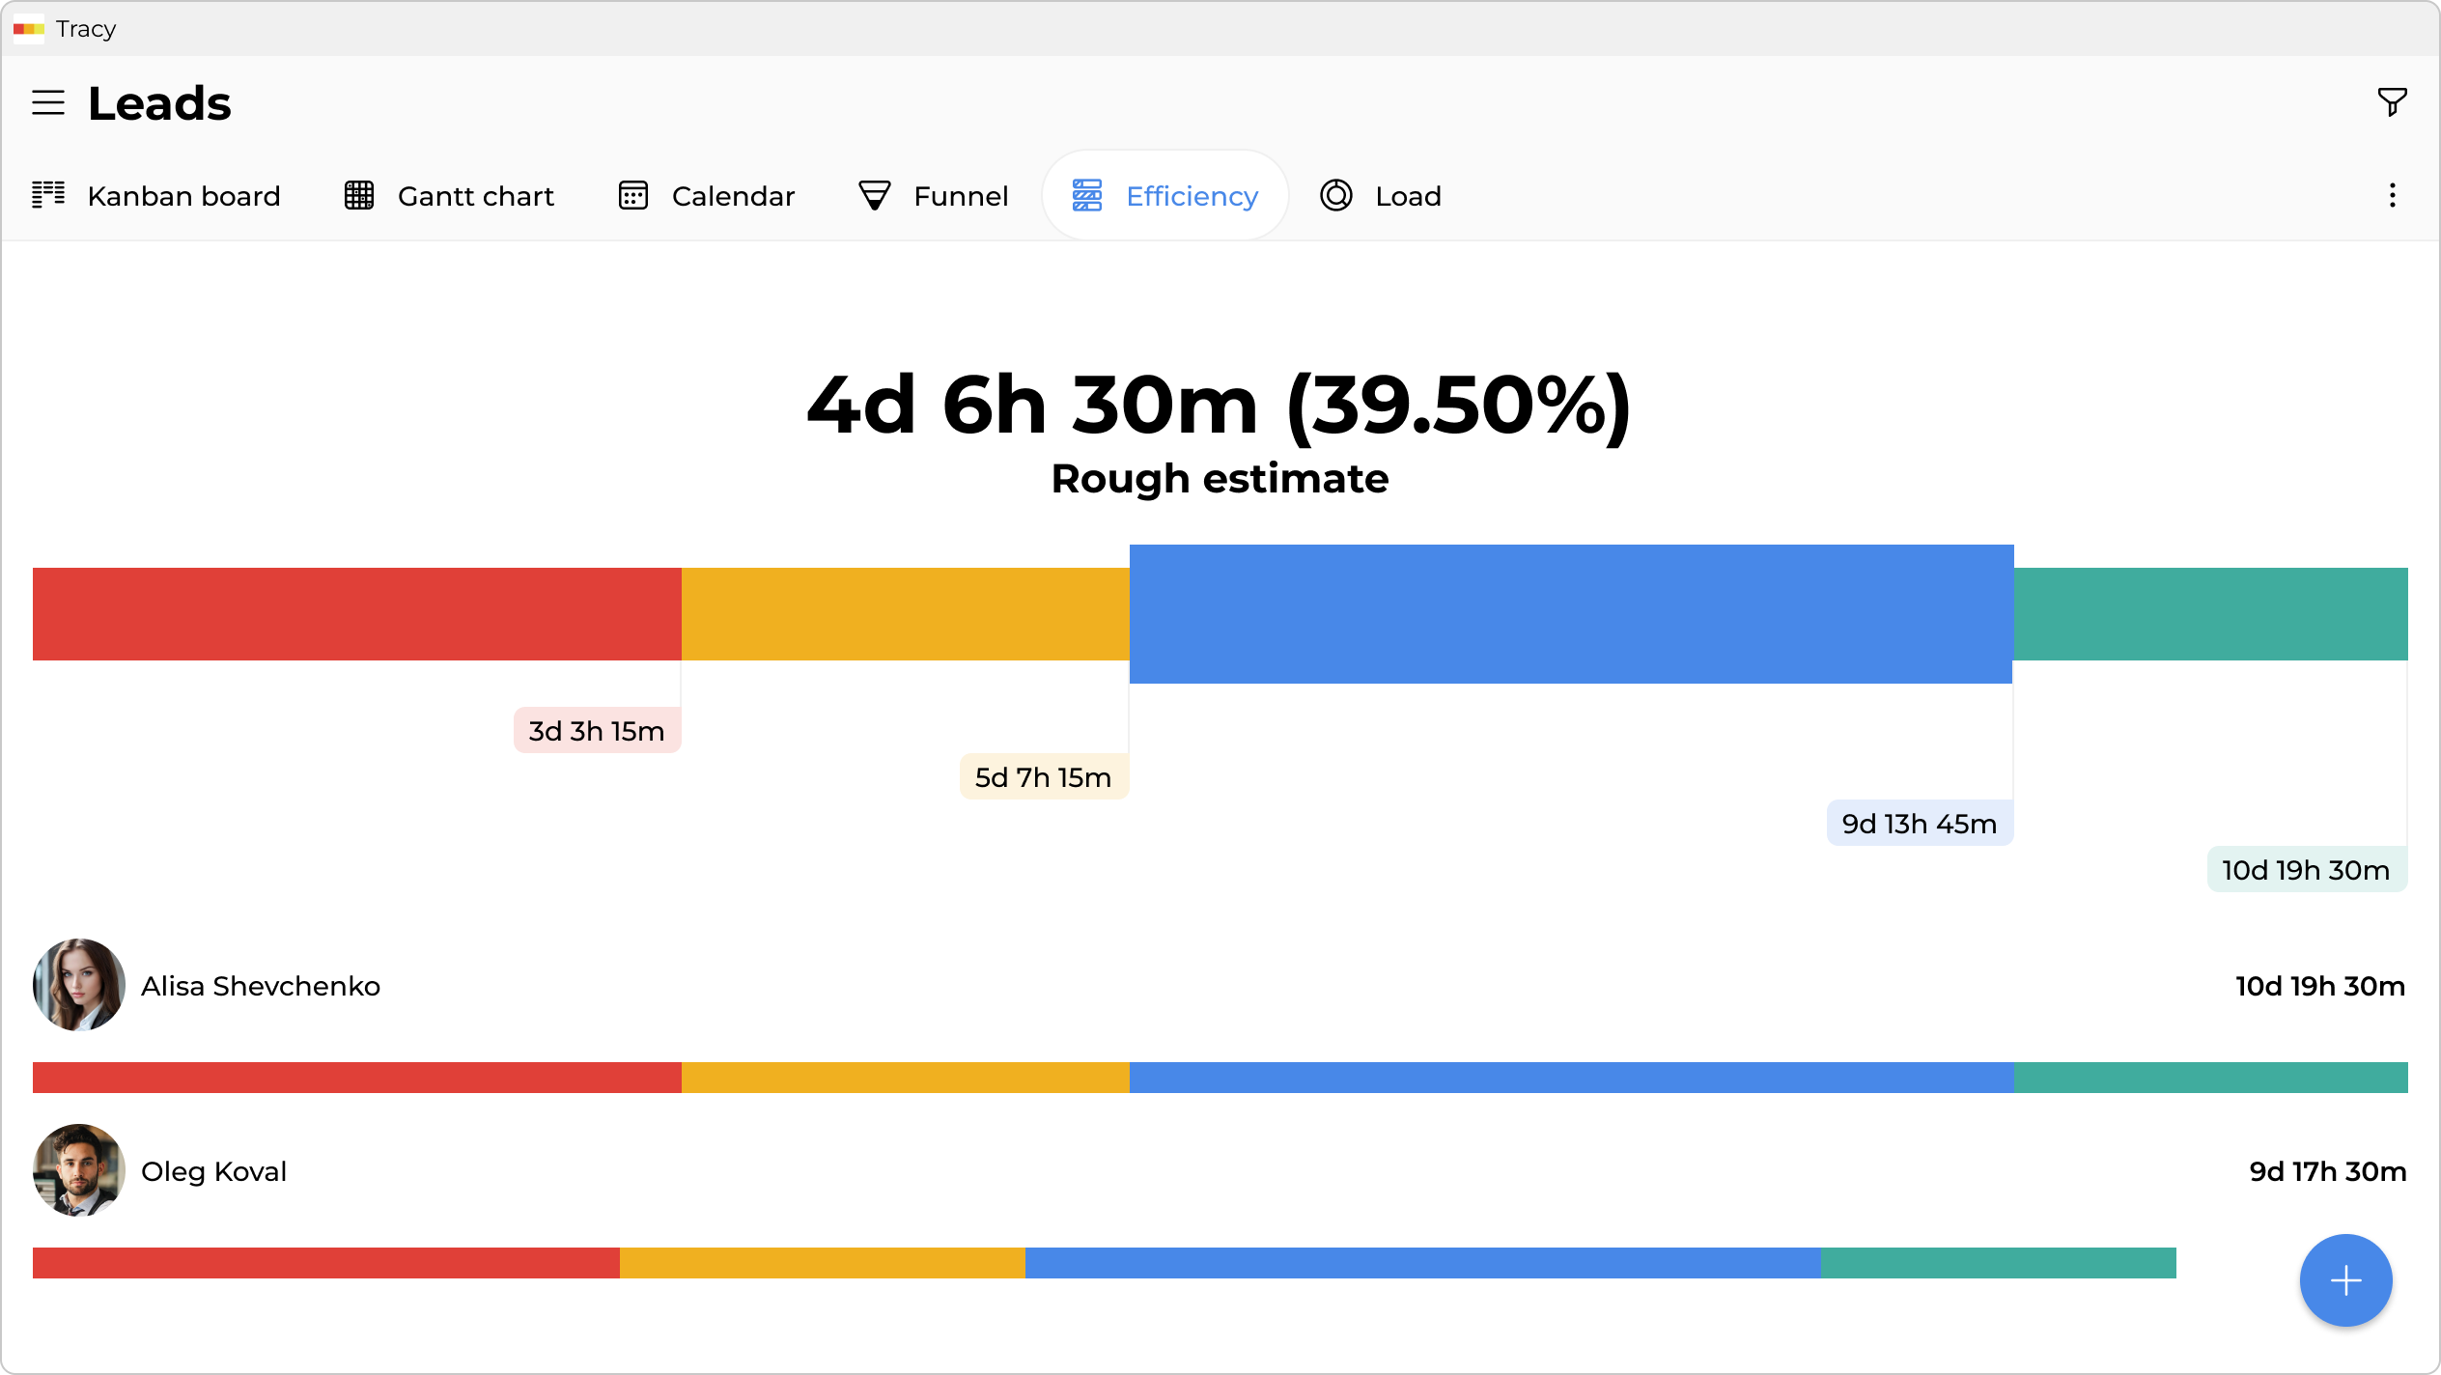This screenshot has width=2441, height=1375.
Task: Click Oleg Koval's avatar photo
Action: click(79, 1170)
